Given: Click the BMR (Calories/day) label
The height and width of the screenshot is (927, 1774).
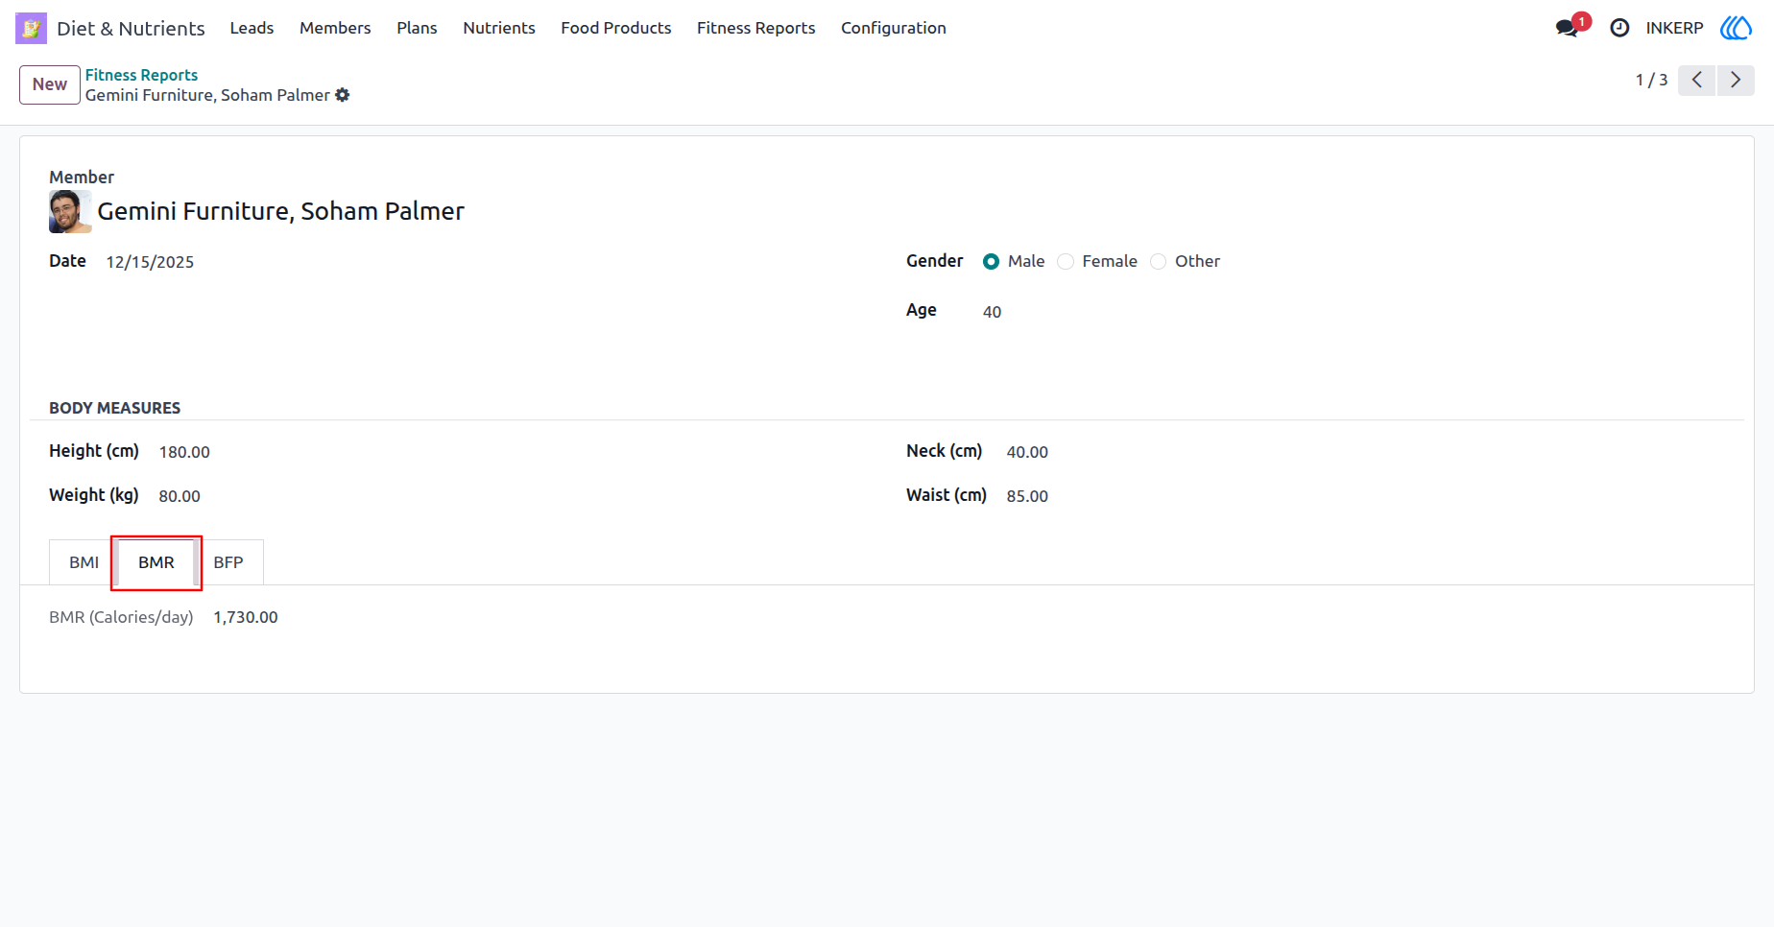Looking at the screenshot, I should point(121,617).
